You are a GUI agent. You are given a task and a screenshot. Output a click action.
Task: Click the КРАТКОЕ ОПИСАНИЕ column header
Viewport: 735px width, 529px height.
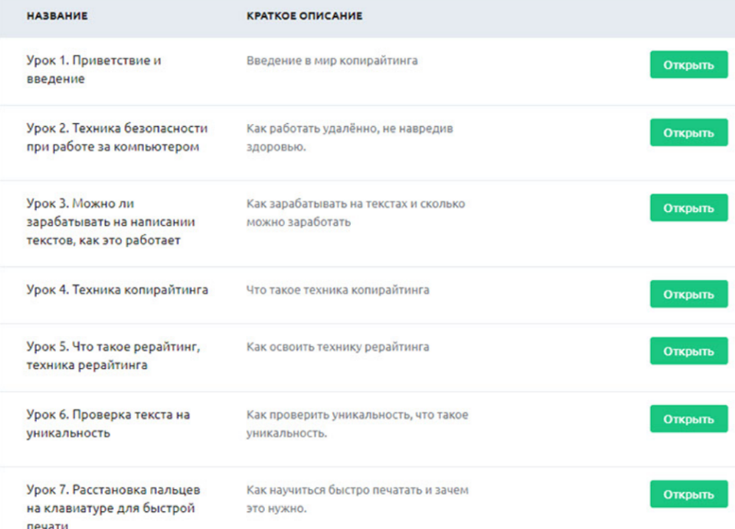point(304,16)
